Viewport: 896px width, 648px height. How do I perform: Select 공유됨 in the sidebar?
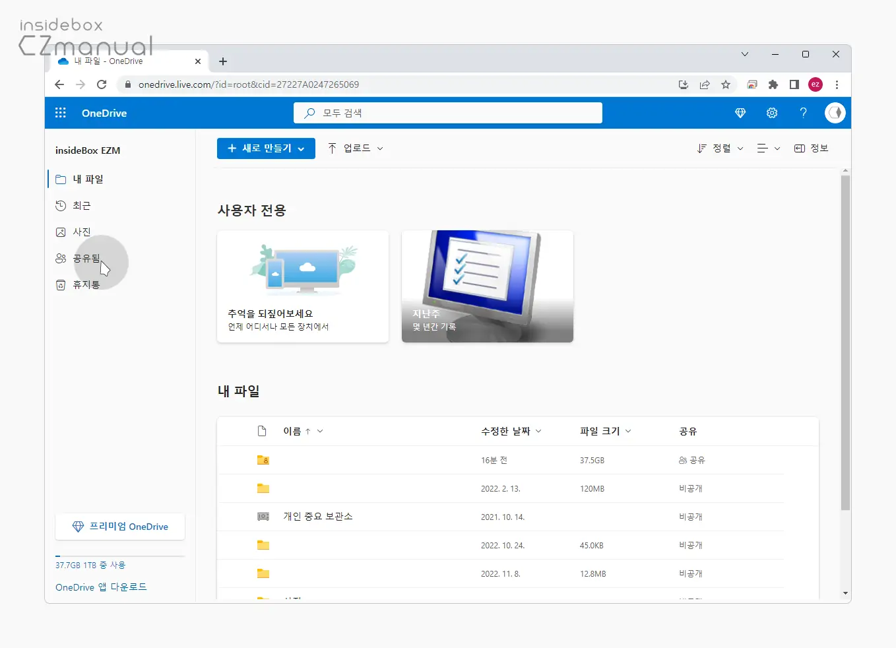pos(86,259)
